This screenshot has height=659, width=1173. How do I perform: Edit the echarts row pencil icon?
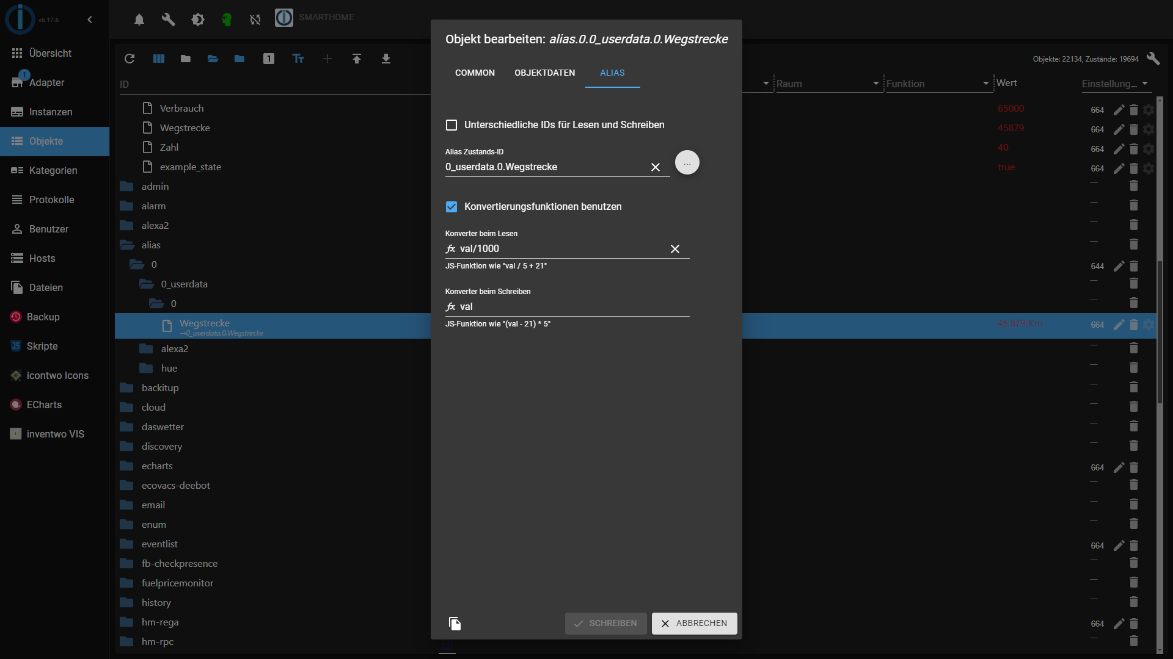(x=1119, y=467)
